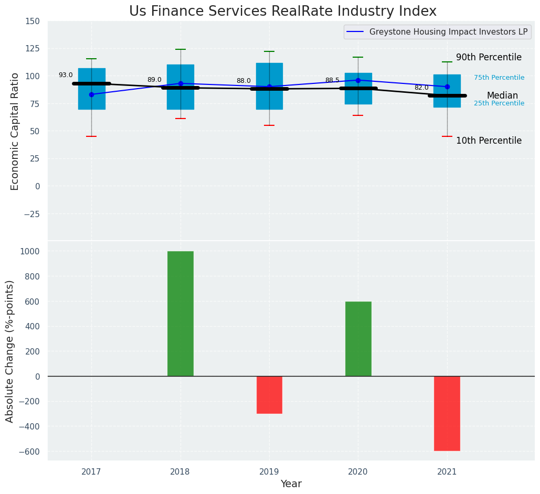
Task: Click the red 2019 absolute change bar
Action: point(269,395)
